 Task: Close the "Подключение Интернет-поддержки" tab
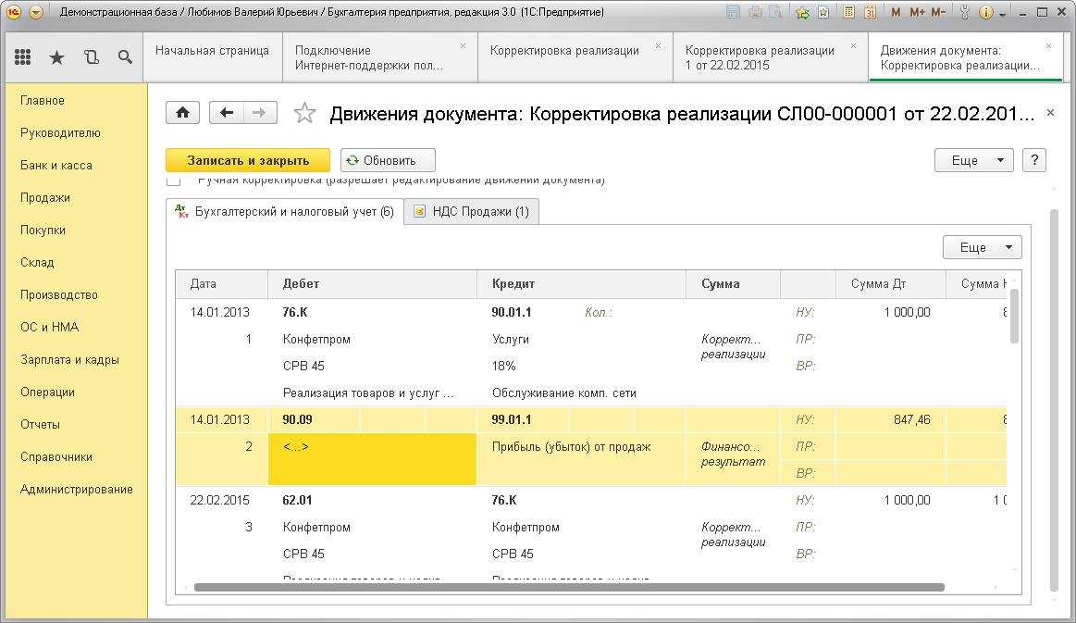point(464,45)
